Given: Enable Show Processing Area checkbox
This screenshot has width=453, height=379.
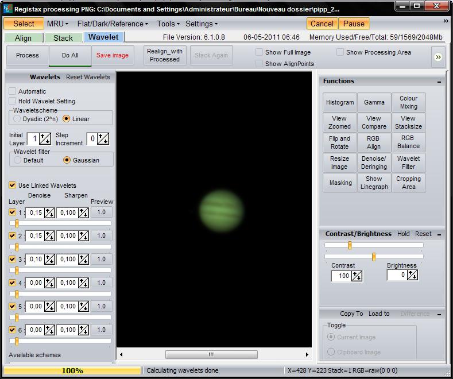Looking at the screenshot, I should click(340, 52).
